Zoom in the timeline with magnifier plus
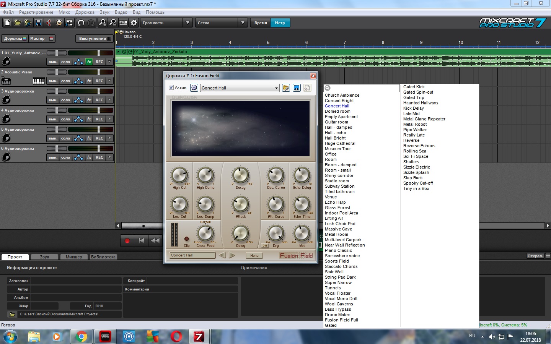This screenshot has height=344, width=551. point(103,23)
